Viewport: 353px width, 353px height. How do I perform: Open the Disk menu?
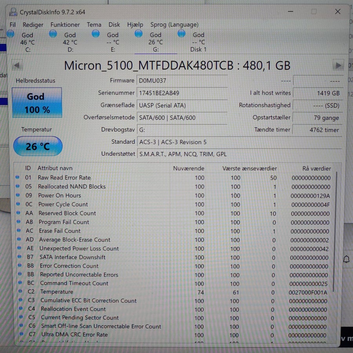tap(114, 24)
